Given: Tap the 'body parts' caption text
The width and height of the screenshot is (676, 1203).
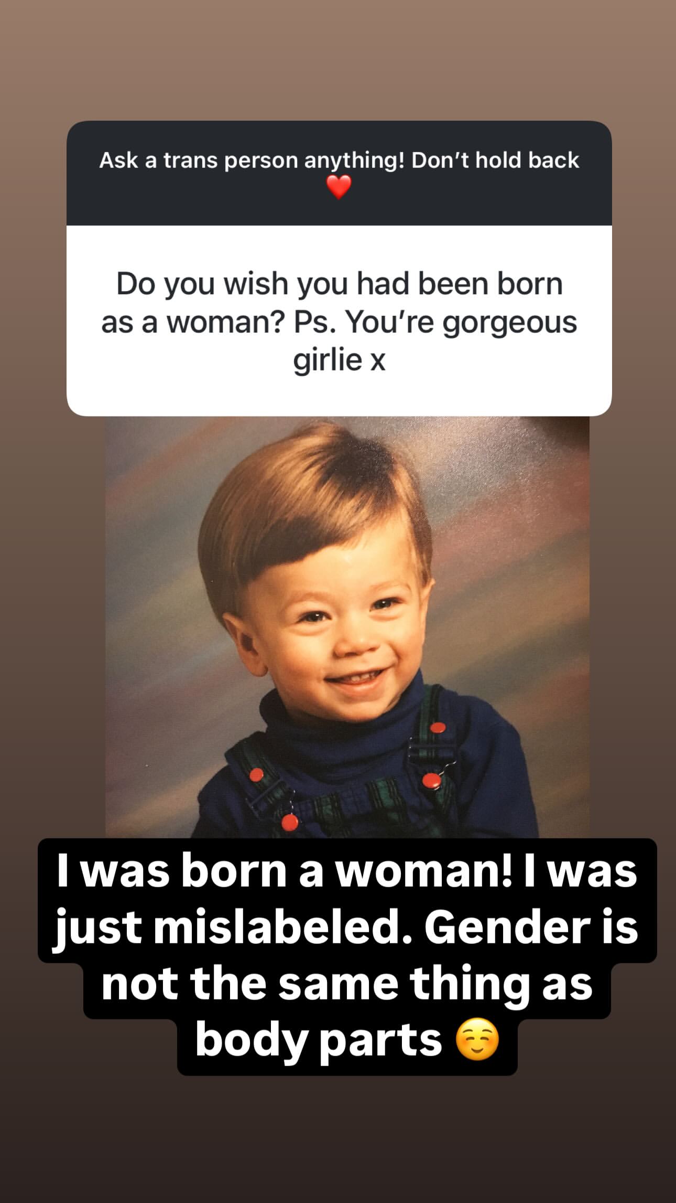Looking at the screenshot, I should tap(319, 1041).
